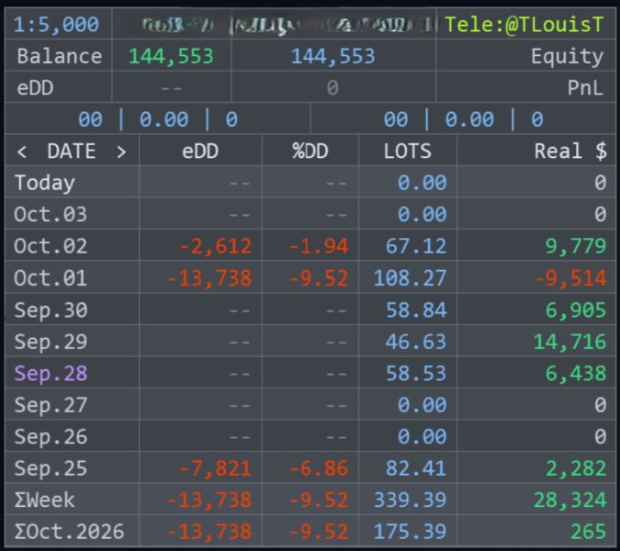Click the LOTS column header

[408, 151]
